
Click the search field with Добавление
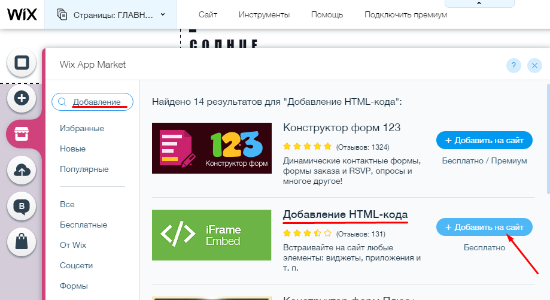pyautogui.click(x=92, y=102)
